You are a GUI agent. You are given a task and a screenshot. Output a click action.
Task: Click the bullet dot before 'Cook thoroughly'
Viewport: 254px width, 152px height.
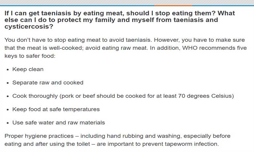(x=8, y=96)
